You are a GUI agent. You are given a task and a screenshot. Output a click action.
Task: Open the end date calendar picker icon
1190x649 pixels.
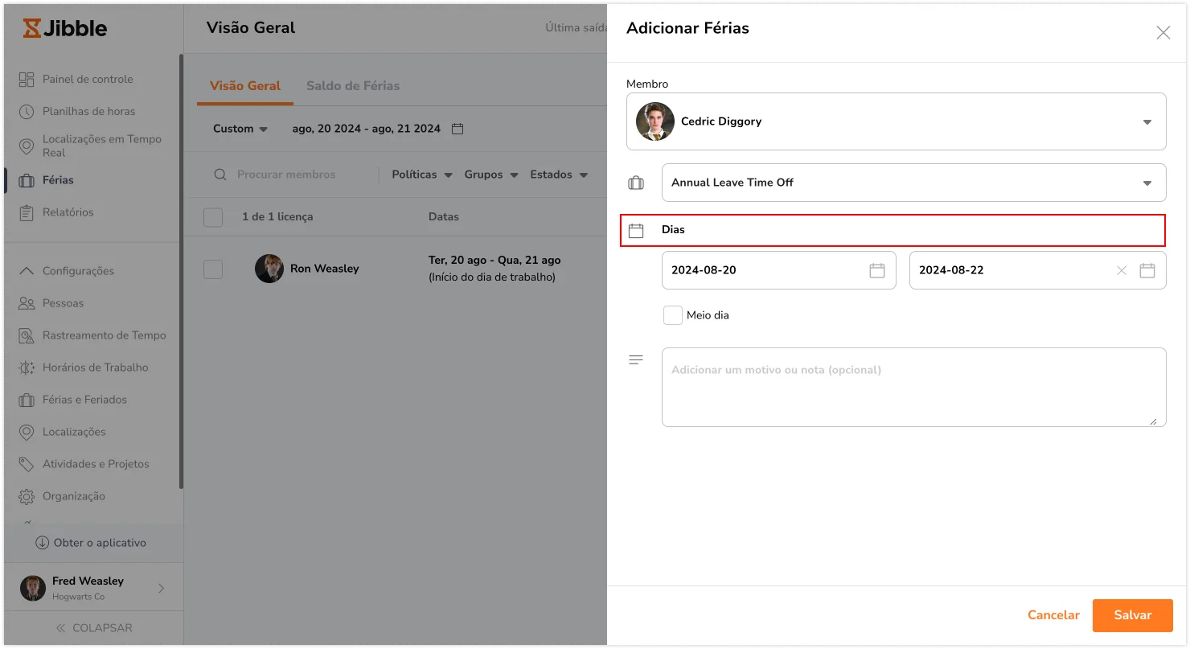pyautogui.click(x=1147, y=270)
